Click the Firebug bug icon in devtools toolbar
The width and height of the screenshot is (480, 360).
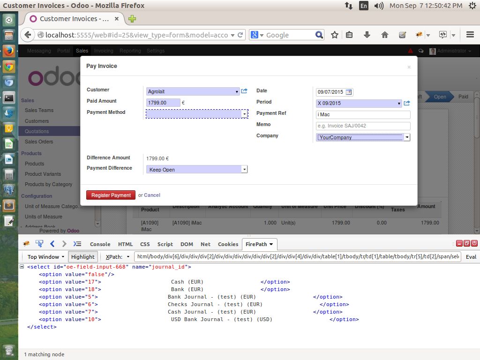(27, 244)
